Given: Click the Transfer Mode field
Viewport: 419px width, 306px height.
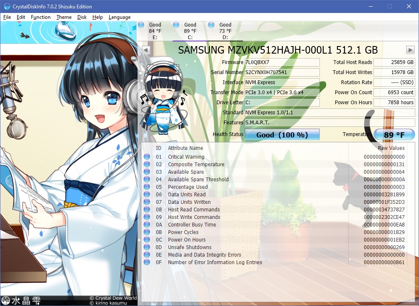Looking at the screenshot, I should [x=282, y=92].
